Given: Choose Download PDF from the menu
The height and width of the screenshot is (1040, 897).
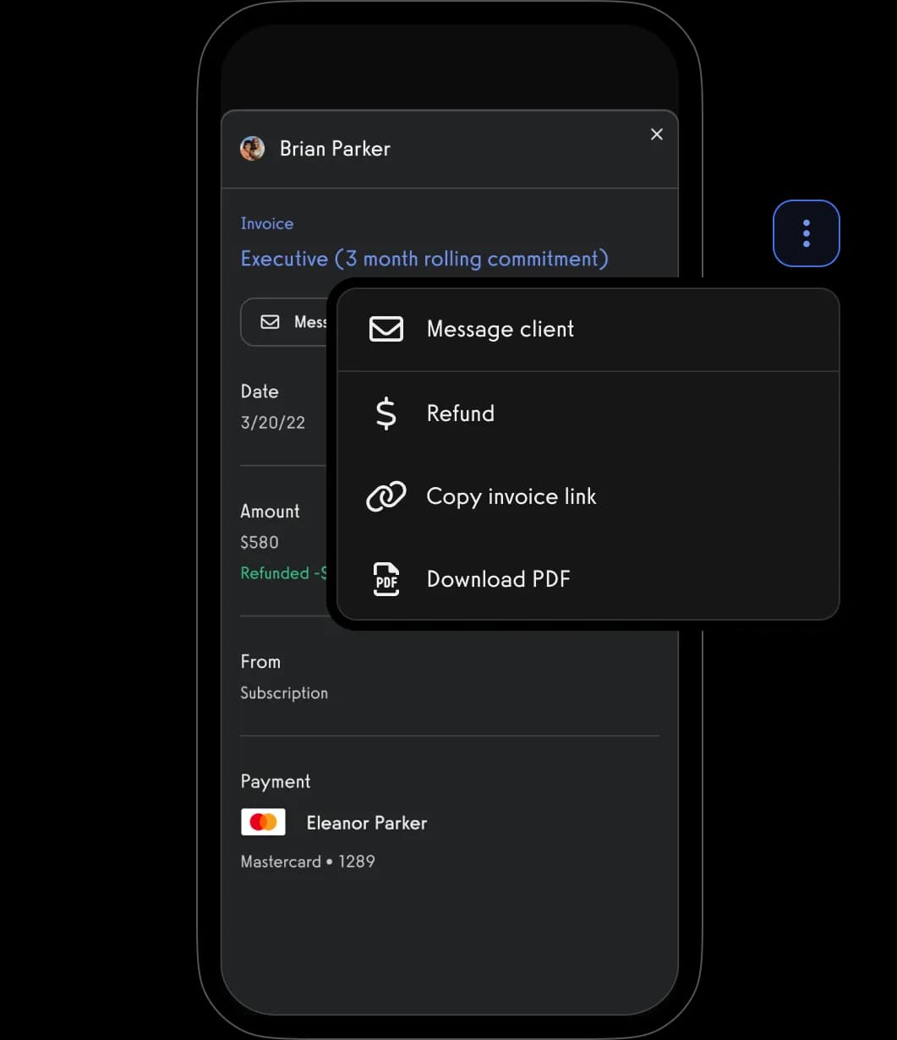Looking at the screenshot, I should (588, 579).
